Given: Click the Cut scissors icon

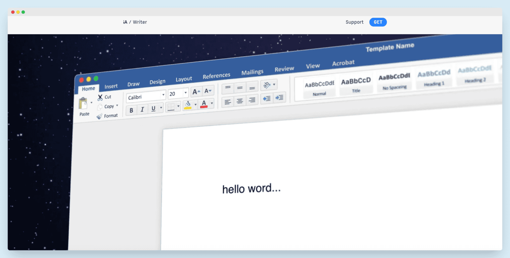Looking at the screenshot, I should click(100, 97).
